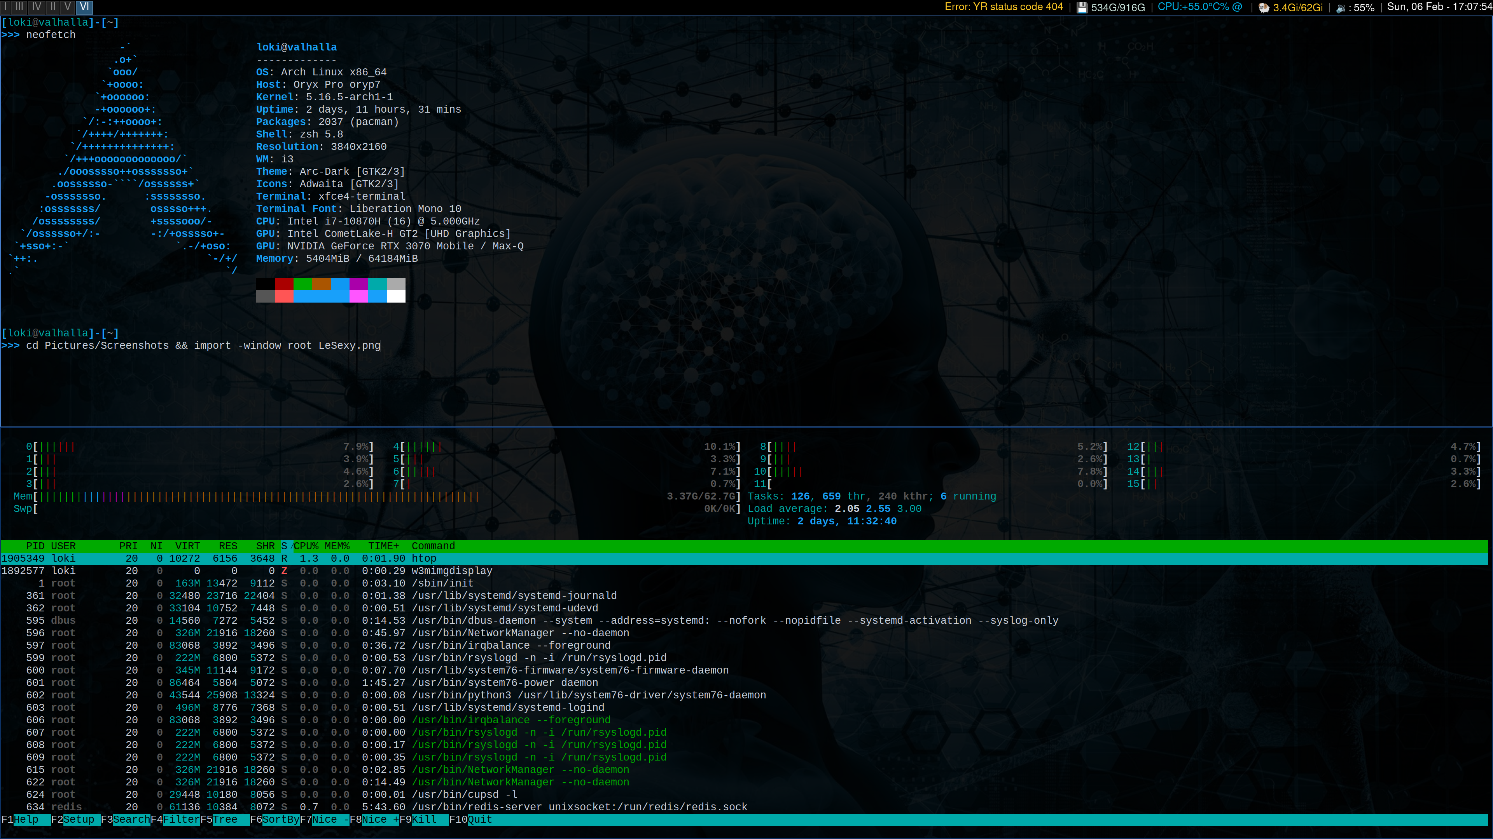Click the neofetch command at first prompt
1493x839 pixels.
[x=51, y=35]
